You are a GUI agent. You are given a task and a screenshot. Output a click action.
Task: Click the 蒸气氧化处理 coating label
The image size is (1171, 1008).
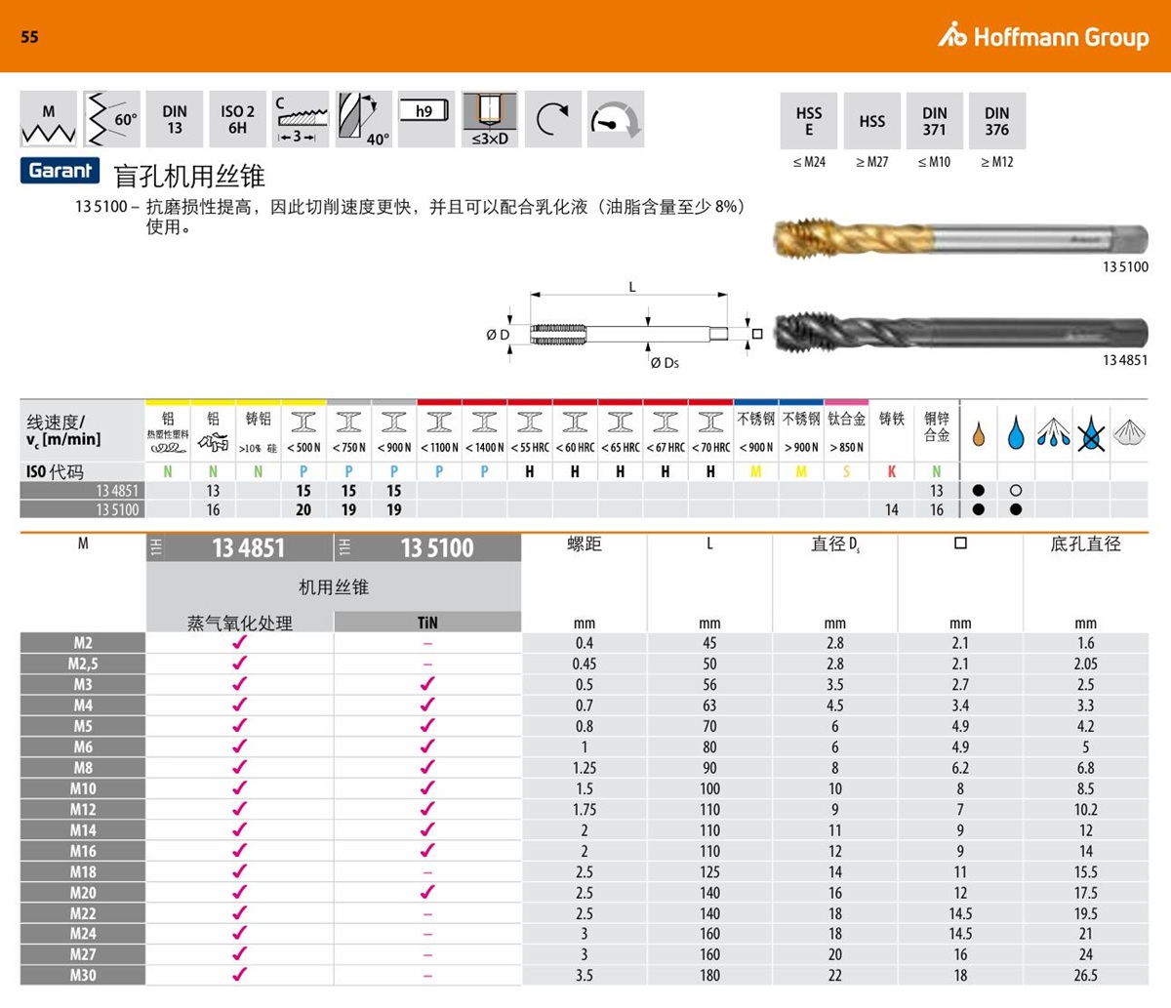[240, 623]
